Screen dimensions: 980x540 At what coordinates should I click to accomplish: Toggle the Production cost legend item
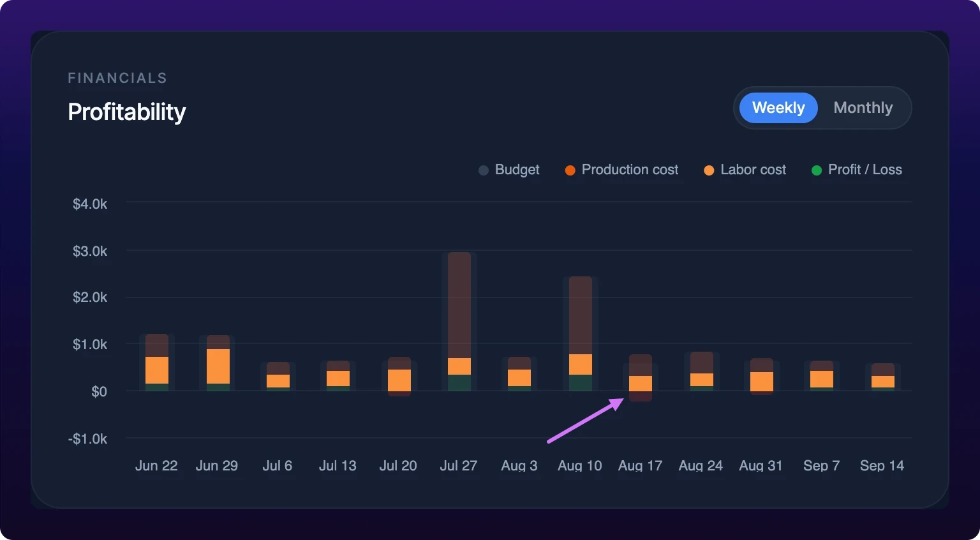622,170
